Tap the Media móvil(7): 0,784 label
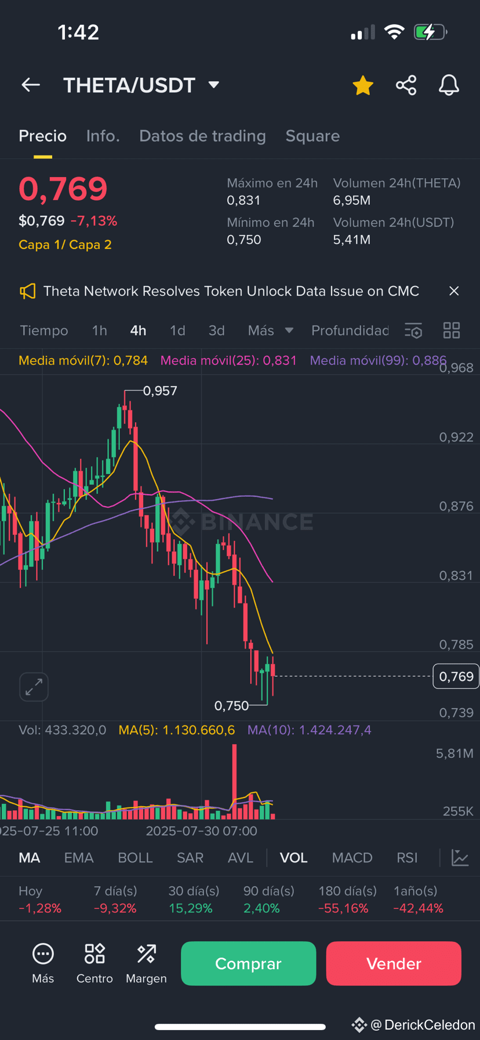Viewport: 480px width, 1040px height. click(x=83, y=360)
